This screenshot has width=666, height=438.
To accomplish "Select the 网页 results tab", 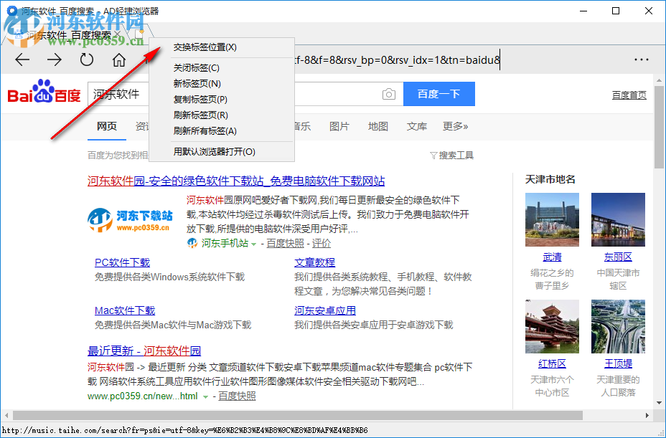I will 106,126.
